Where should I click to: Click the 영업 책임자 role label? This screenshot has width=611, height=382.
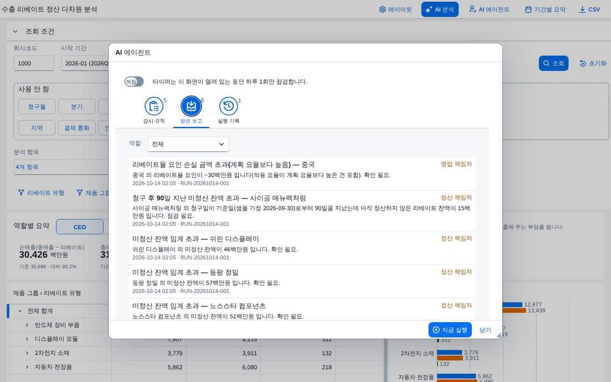pos(456,164)
